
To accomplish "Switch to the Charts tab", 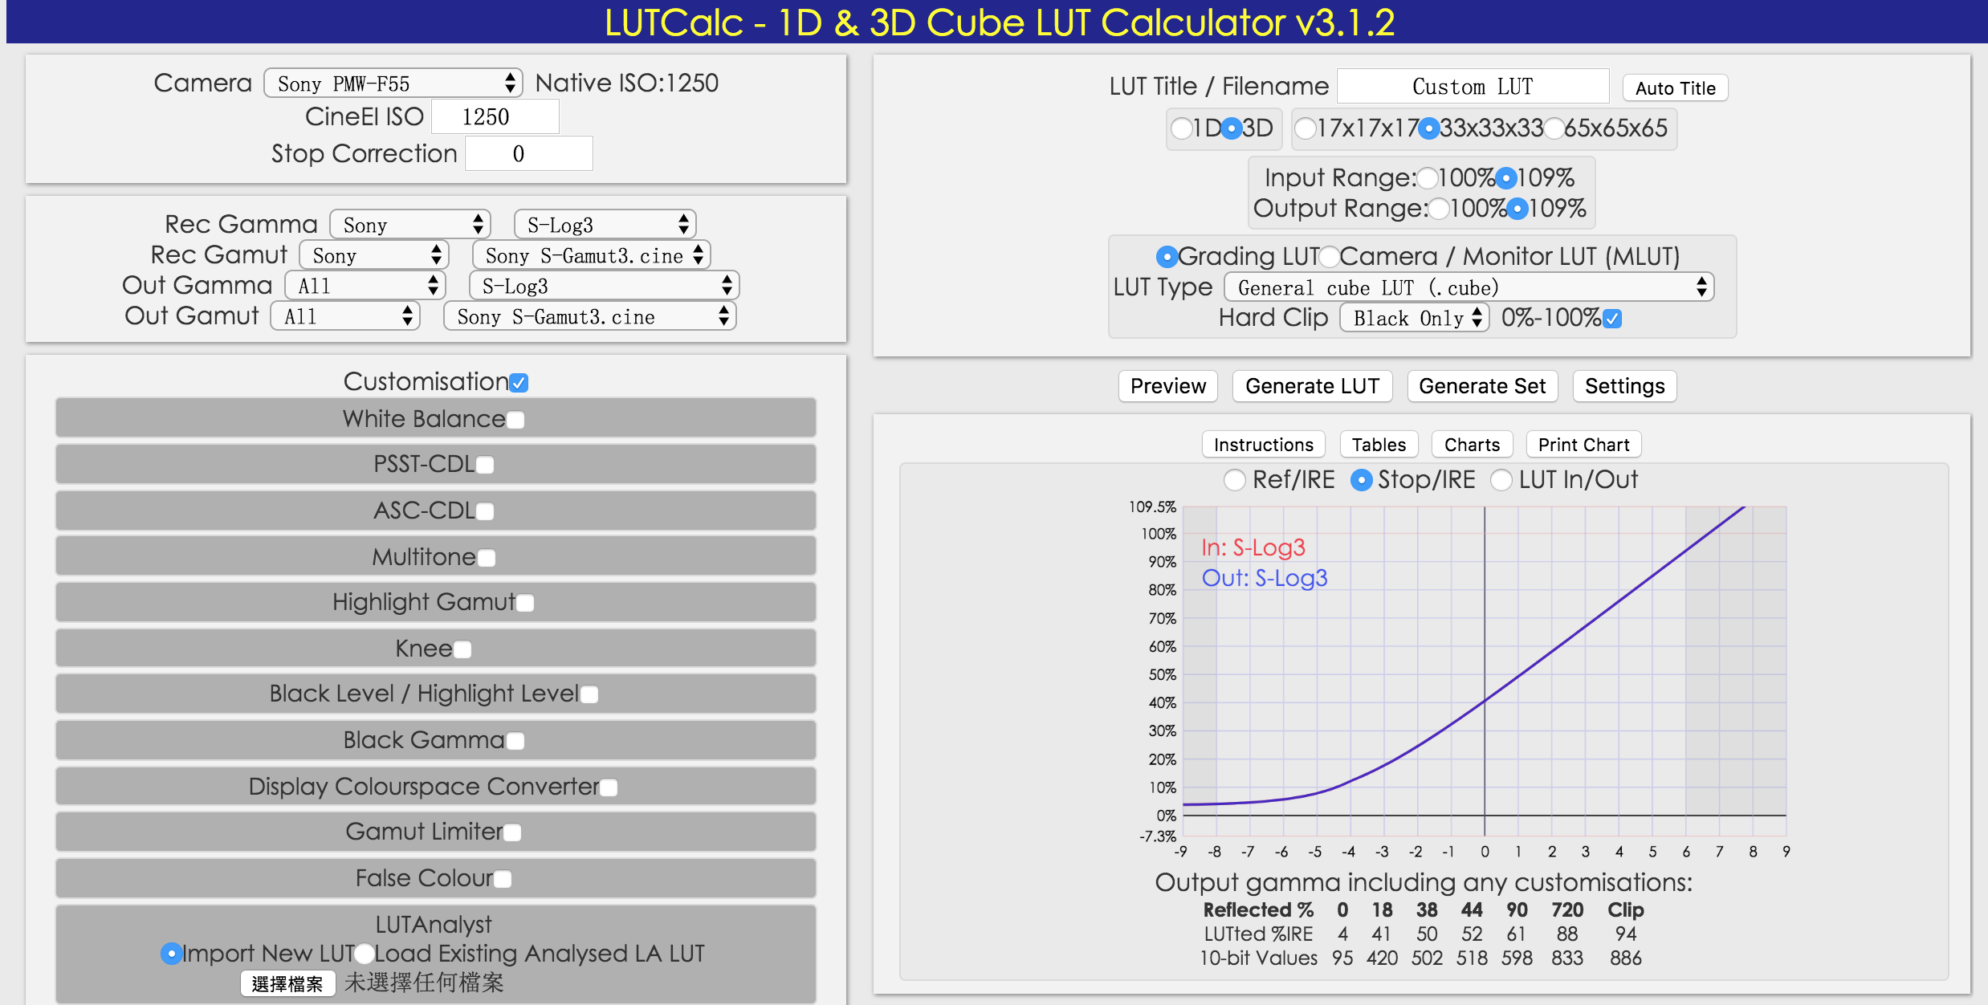I will (1471, 445).
